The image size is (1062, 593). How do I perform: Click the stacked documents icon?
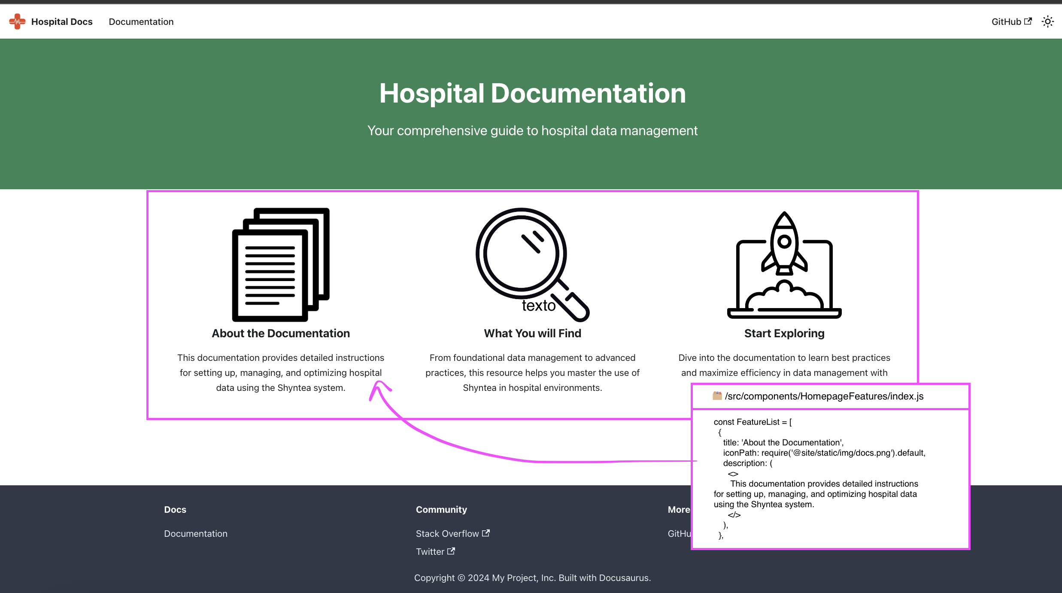(281, 264)
